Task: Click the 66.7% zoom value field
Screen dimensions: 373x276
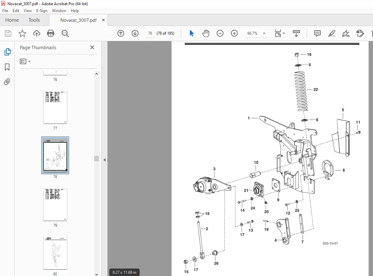Action: (x=252, y=33)
